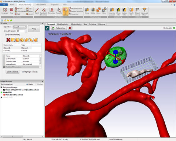Switch to the Measurements ribbon tab
176x141 pixels.
[x=41, y=5]
